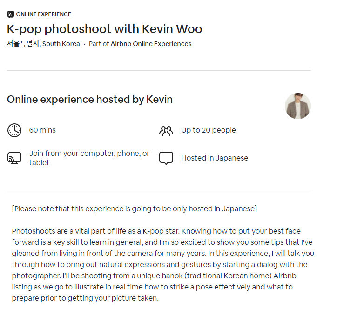Viewport: 337px width, 316px height.
Task: Click the group people icon
Action: click(x=166, y=131)
